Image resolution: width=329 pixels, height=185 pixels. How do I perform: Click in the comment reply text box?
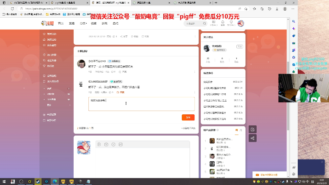(141, 104)
